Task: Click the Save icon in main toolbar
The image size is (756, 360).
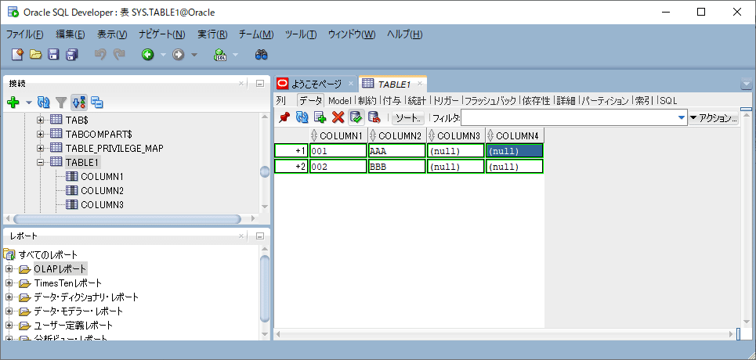Action: click(x=53, y=55)
